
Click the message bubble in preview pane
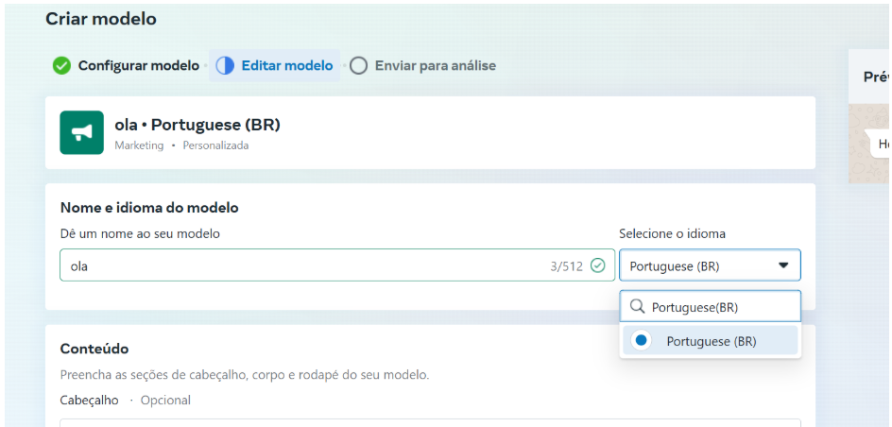[x=881, y=144]
